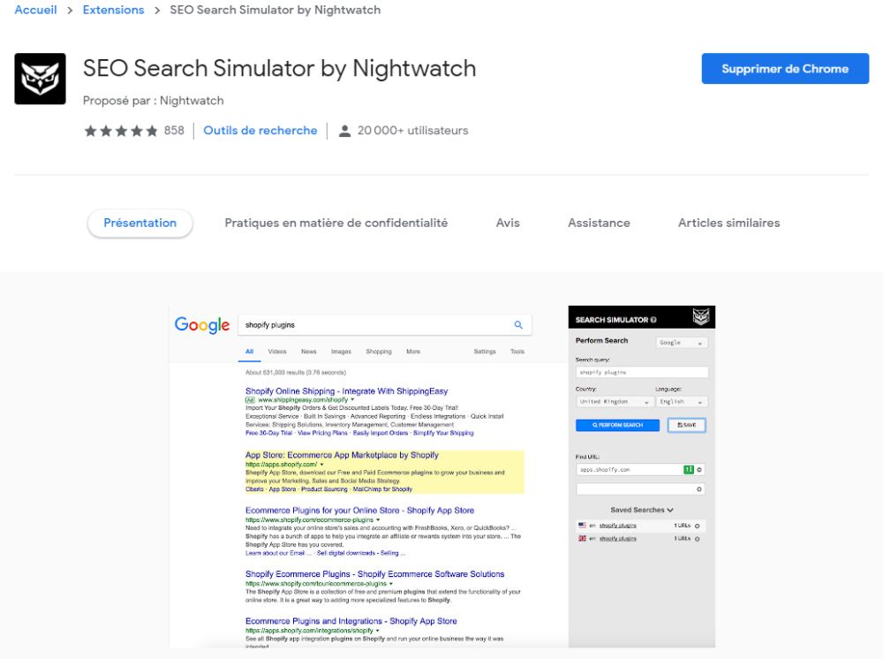Open the English language dropdown
This screenshot has height=659, width=883.
pos(682,402)
